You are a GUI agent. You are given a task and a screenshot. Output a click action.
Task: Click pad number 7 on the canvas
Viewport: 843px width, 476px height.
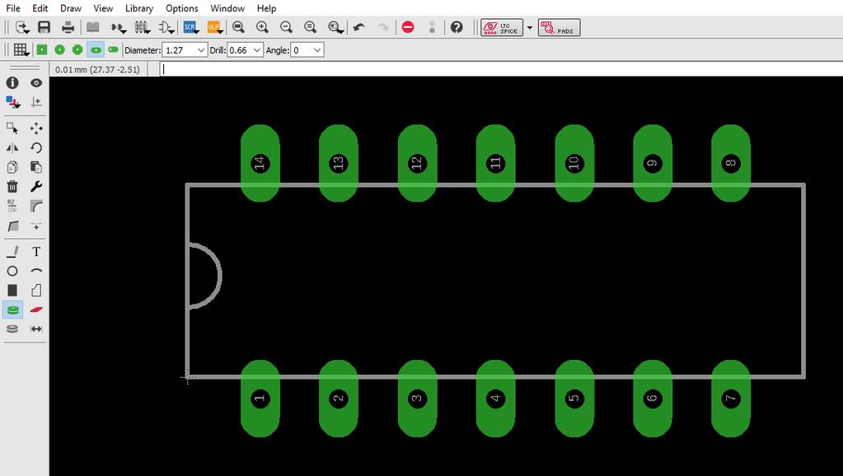point(731,398)
